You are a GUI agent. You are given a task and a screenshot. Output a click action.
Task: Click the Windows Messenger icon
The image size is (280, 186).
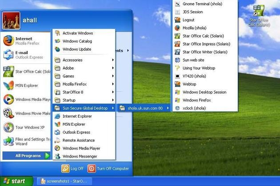(57, 156)
